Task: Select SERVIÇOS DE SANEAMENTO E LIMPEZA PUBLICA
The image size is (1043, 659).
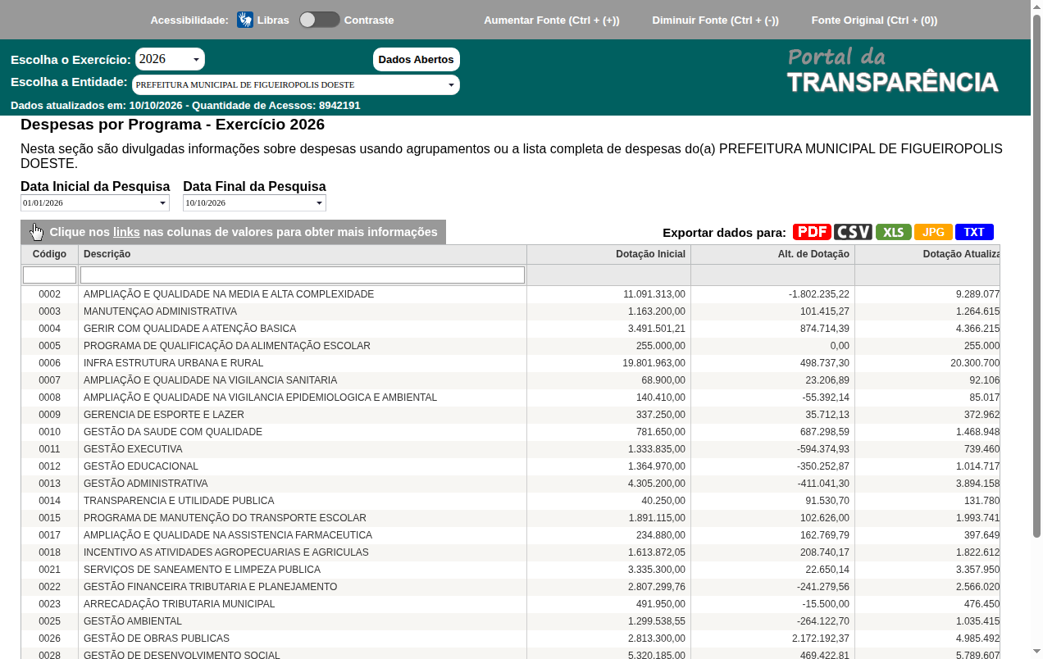Action: pos(202,570)
